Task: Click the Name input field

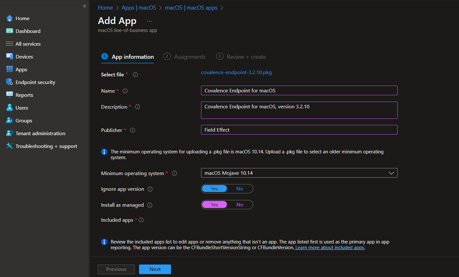Action: pos(299,90)
